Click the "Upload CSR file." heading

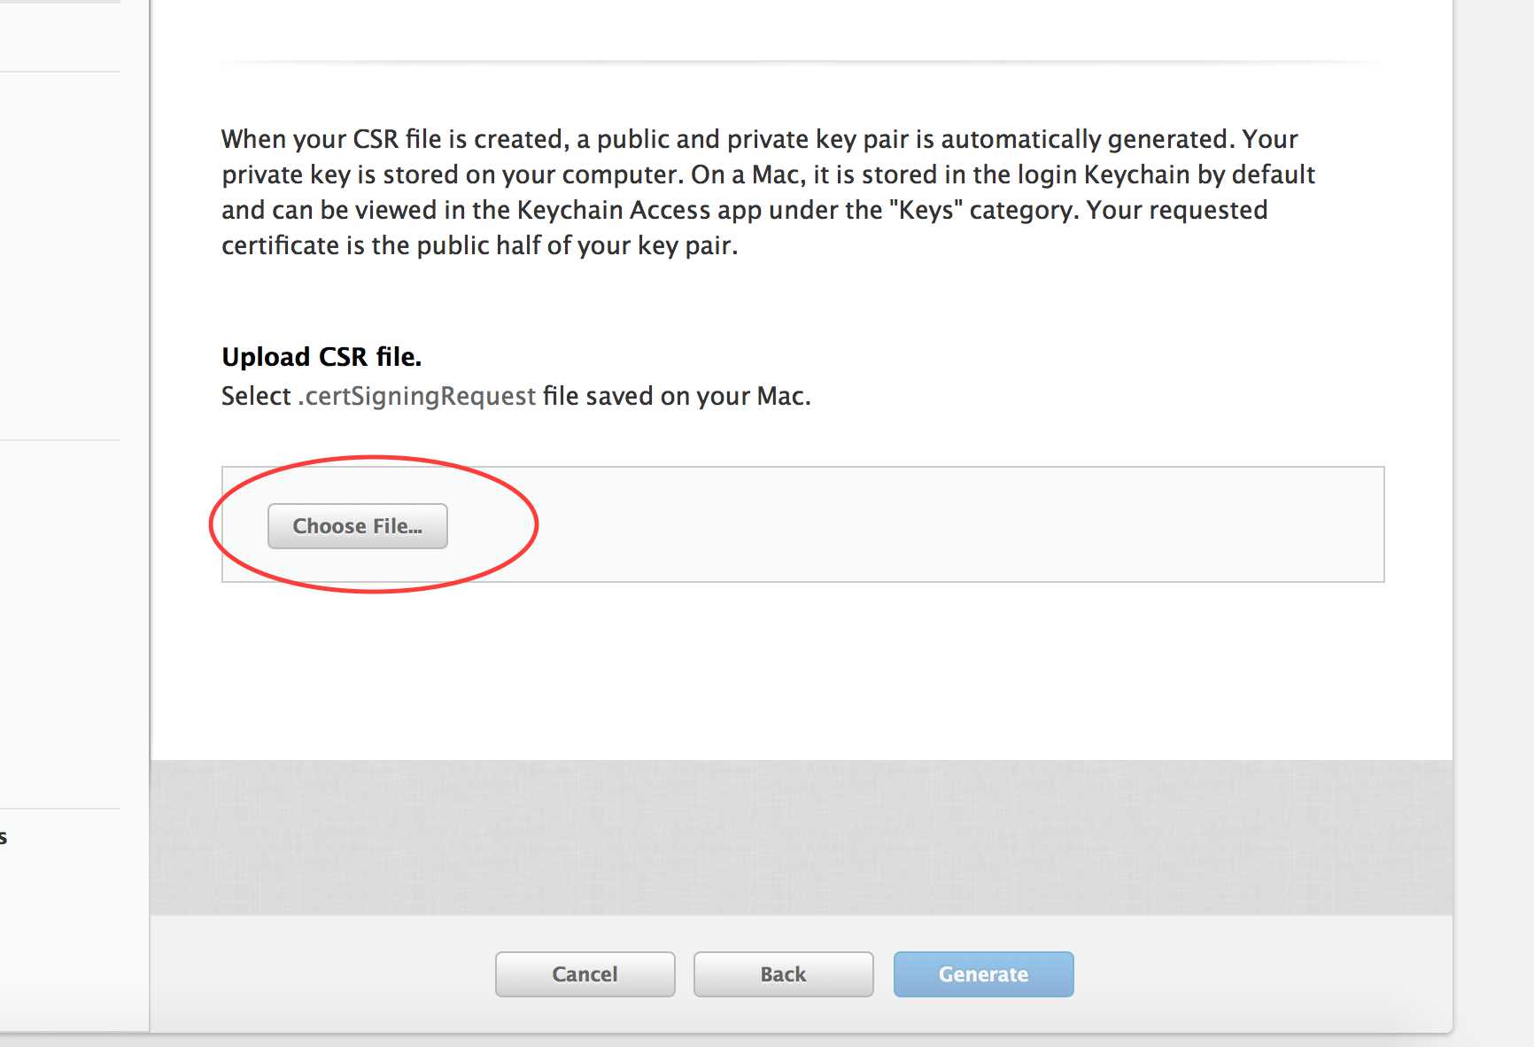[322, 357]
